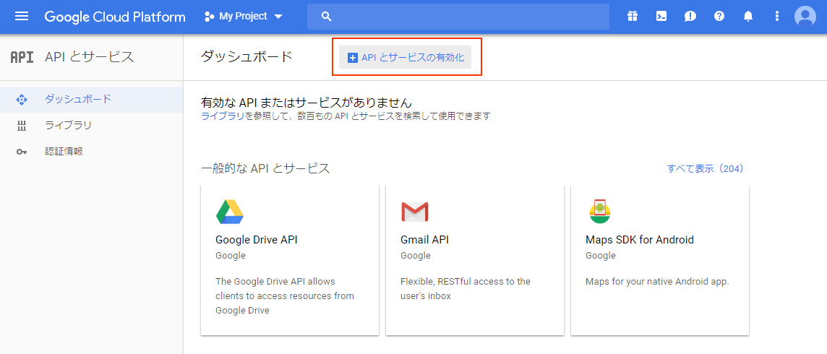Show notifications via the bell icon
This screenshot has height=354, width=827.
pos(748,17)
